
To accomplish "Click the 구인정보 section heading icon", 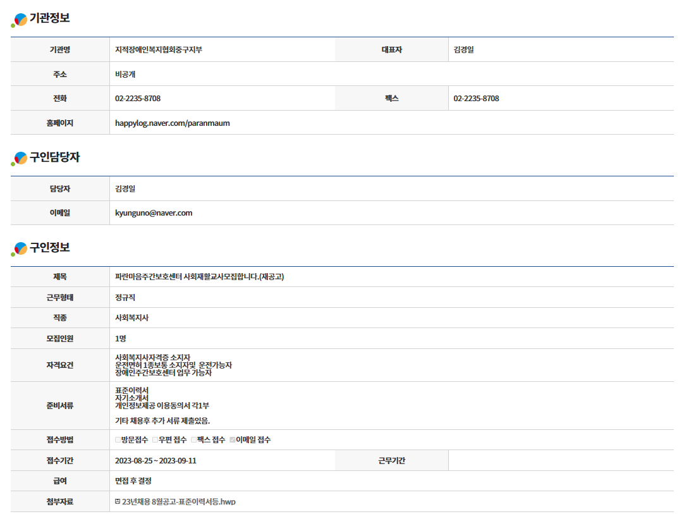I will coord(20,248).
